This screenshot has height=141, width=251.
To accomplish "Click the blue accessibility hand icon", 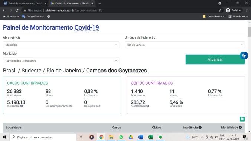I will click(x=244, y=56).
